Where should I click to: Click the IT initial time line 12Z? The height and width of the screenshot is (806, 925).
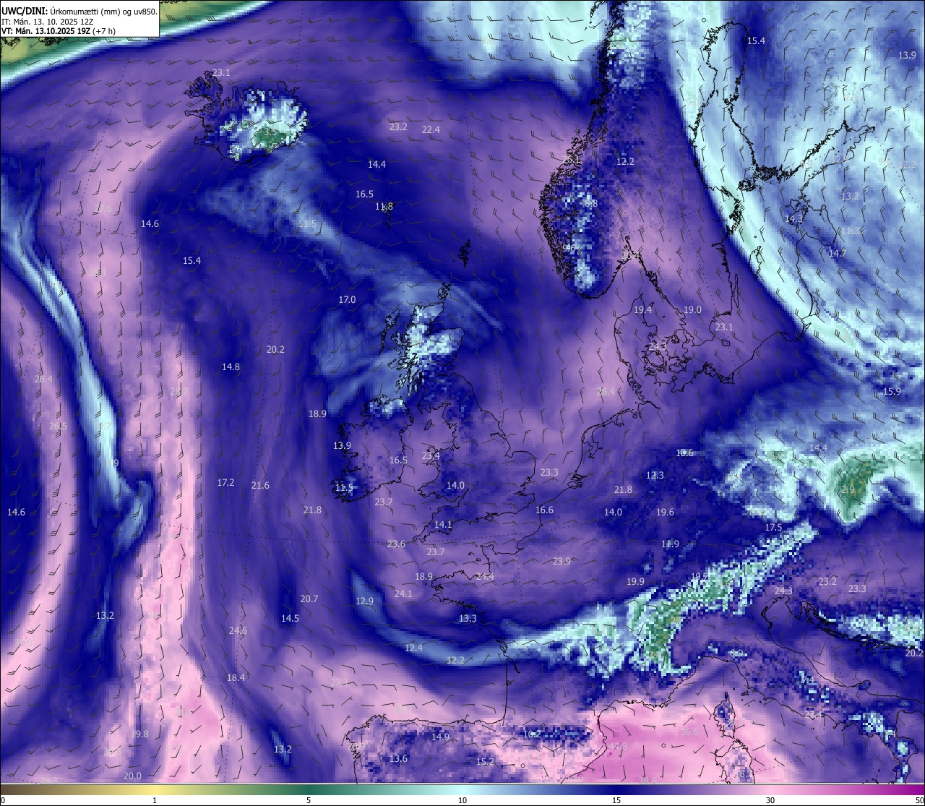coord(48,21)
